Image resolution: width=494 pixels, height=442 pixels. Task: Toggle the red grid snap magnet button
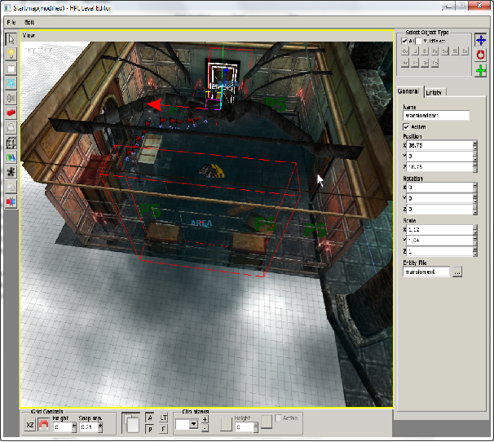(x=43, y=426)
